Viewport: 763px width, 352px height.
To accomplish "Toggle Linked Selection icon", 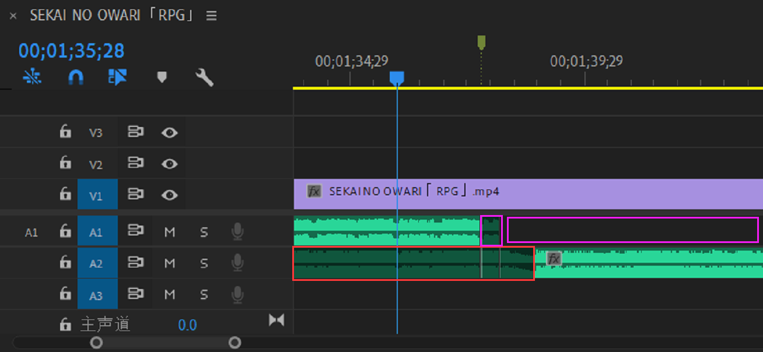I will [x=117, y=77].
